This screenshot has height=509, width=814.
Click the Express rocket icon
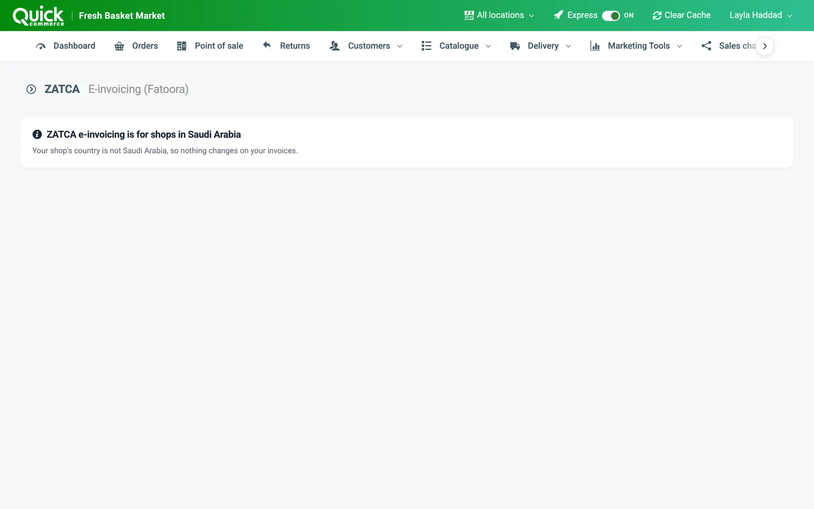558,15
